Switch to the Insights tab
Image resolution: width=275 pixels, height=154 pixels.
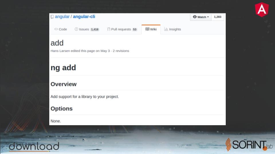tap(172, 29)
